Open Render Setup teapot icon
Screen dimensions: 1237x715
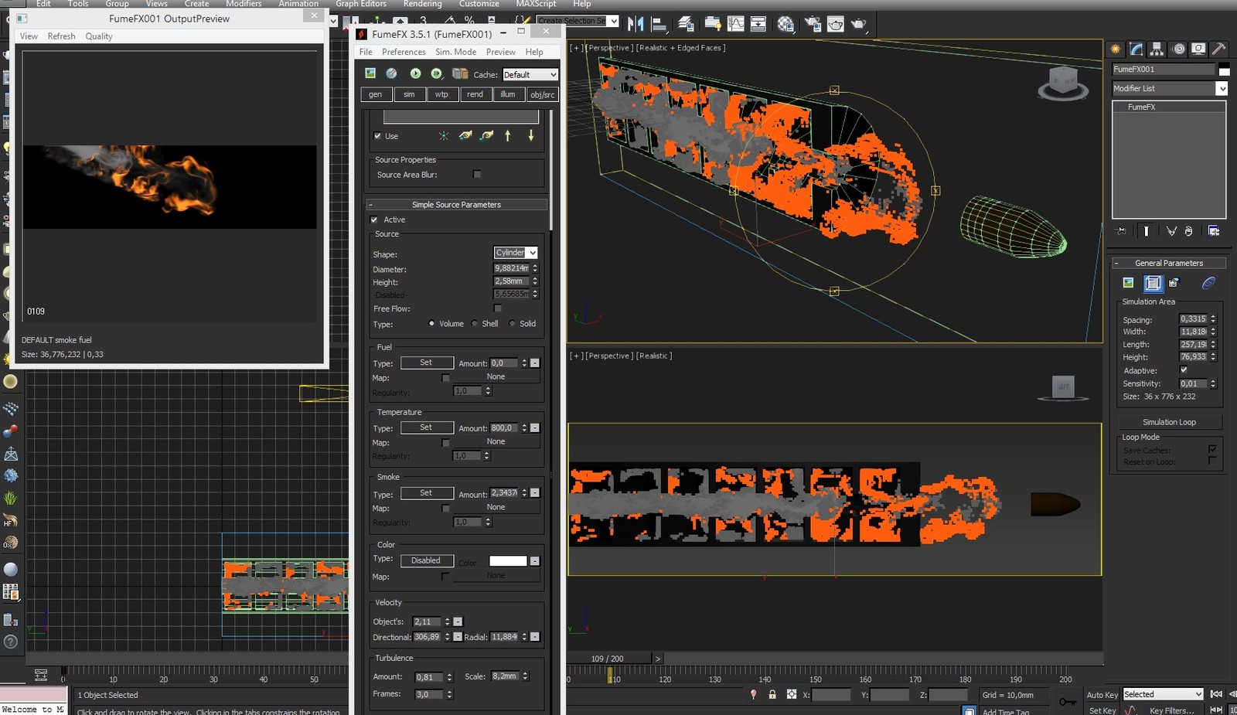pyautogui.click(x=813, y=24)
